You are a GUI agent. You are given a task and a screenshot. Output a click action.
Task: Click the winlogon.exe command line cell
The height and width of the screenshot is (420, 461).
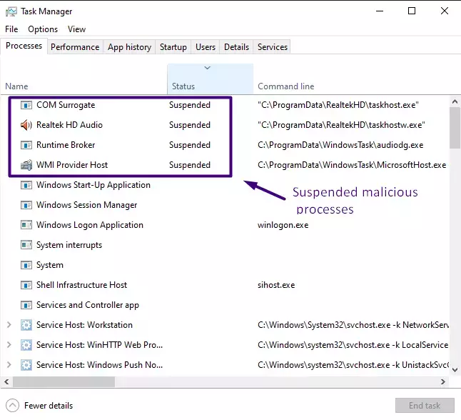[283, 226]
